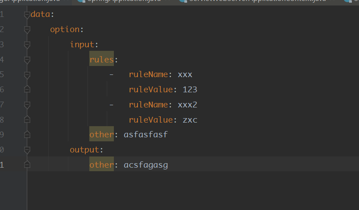Screen dimensions: 359x210
Task: Click fold-end marker beside ruleValue: 123
Action: (x=27, y=89)
